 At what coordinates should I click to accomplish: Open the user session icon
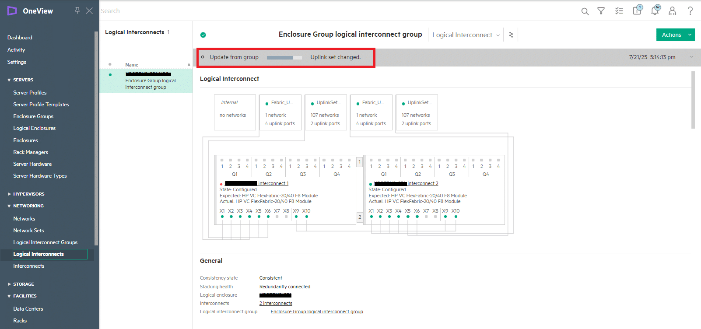672,11
